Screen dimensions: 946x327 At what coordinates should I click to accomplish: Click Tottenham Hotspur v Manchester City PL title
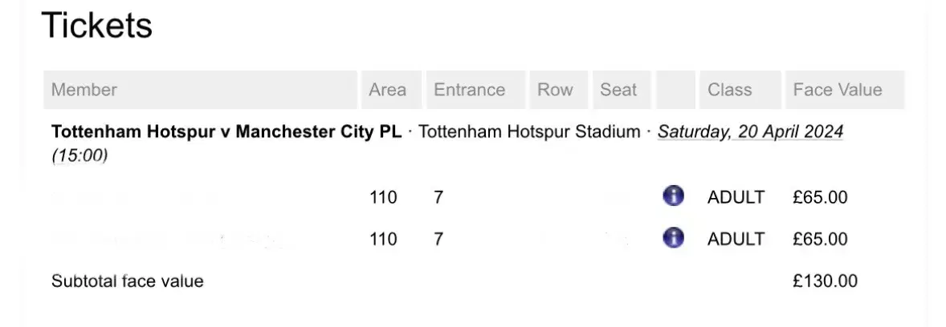(x=226, y=131)
